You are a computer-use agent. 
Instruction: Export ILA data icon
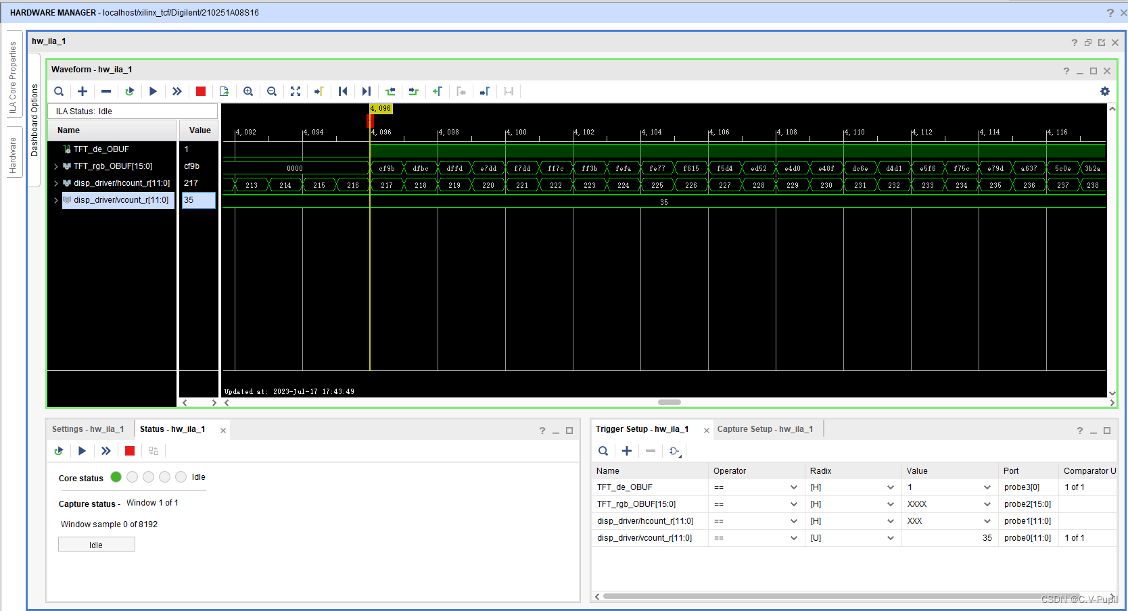[225, 91]
